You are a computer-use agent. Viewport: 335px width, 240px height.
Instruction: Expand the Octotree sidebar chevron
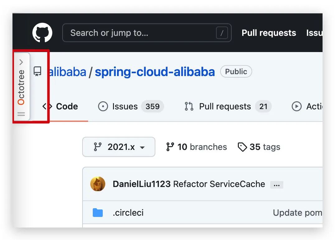[x=21, y=62]
